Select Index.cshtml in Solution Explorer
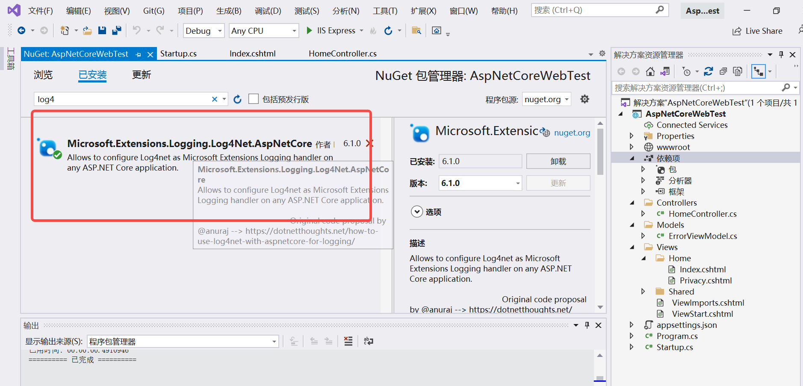The height and width of the screenshot is (386, 803). point(703,269)
